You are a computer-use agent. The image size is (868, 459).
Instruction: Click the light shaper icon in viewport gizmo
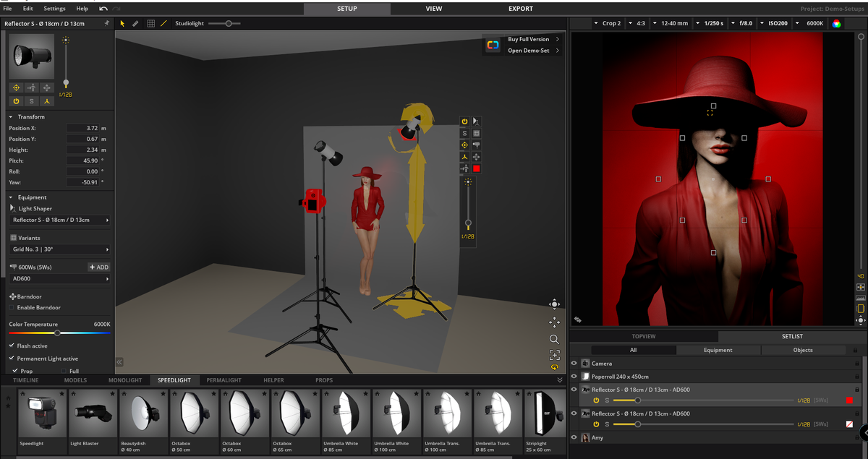point(476,121)
